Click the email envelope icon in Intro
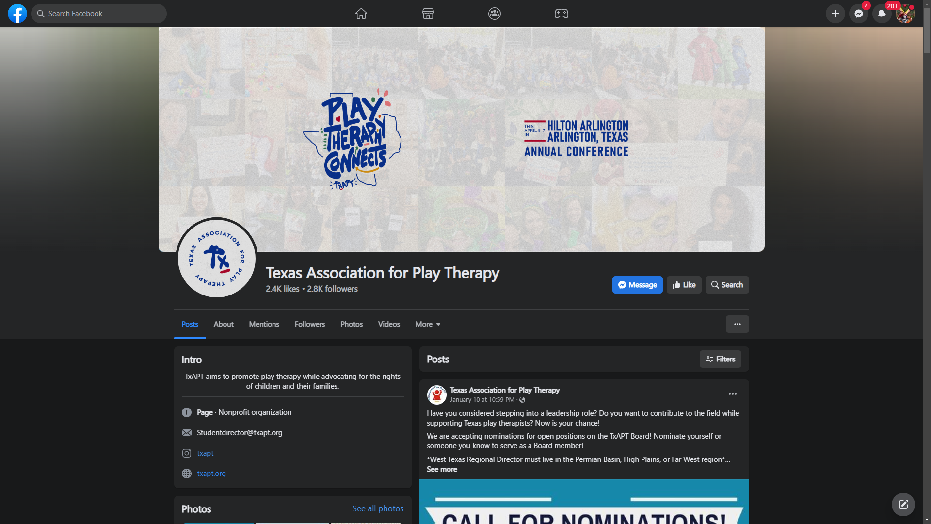The width and height of the screenshot is (931, 524). pos(187,433)
